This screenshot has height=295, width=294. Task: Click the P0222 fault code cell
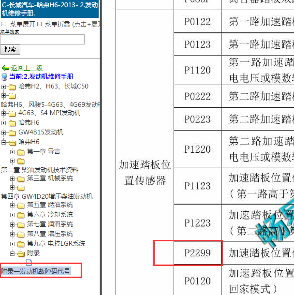(x=197, y=96)
